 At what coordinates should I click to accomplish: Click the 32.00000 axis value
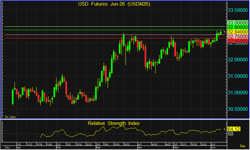coord(238,60)
